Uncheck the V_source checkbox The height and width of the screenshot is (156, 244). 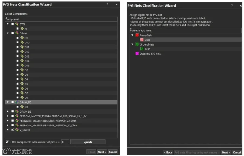coord(12,130)
